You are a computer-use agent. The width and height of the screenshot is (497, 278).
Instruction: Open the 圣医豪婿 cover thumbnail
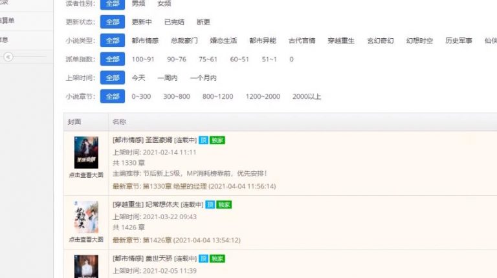pyautogui.click(x=86, y=153)
